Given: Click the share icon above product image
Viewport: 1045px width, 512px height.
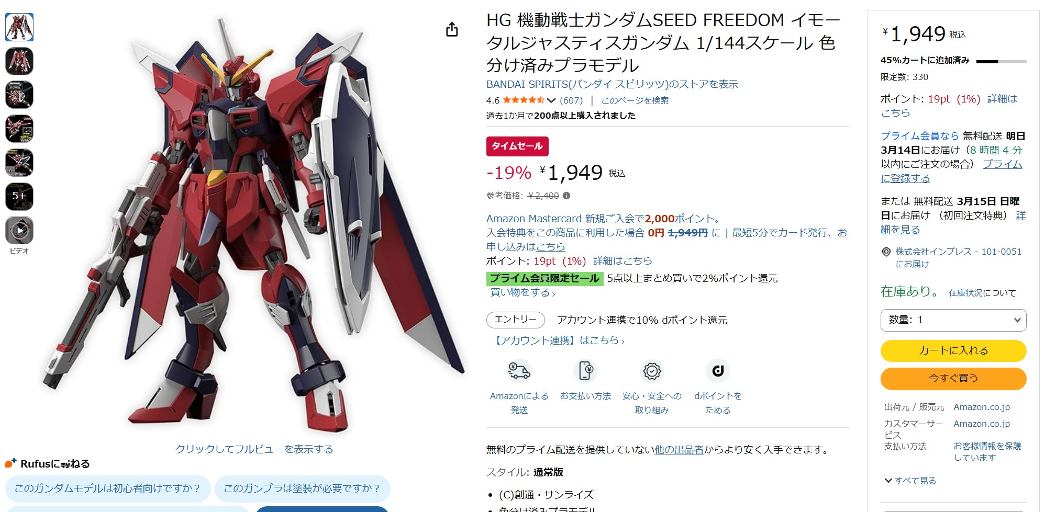Looking at the screenshot, I should click(452, 30).
